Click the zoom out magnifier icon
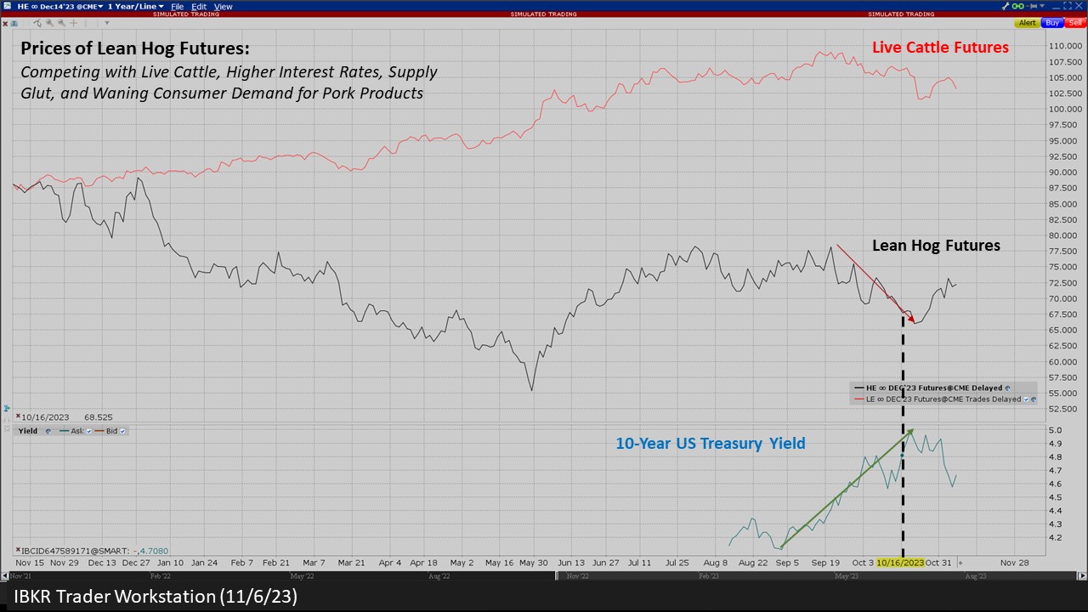This screenshot has height=612, width=1088. (x=61, y=23)
